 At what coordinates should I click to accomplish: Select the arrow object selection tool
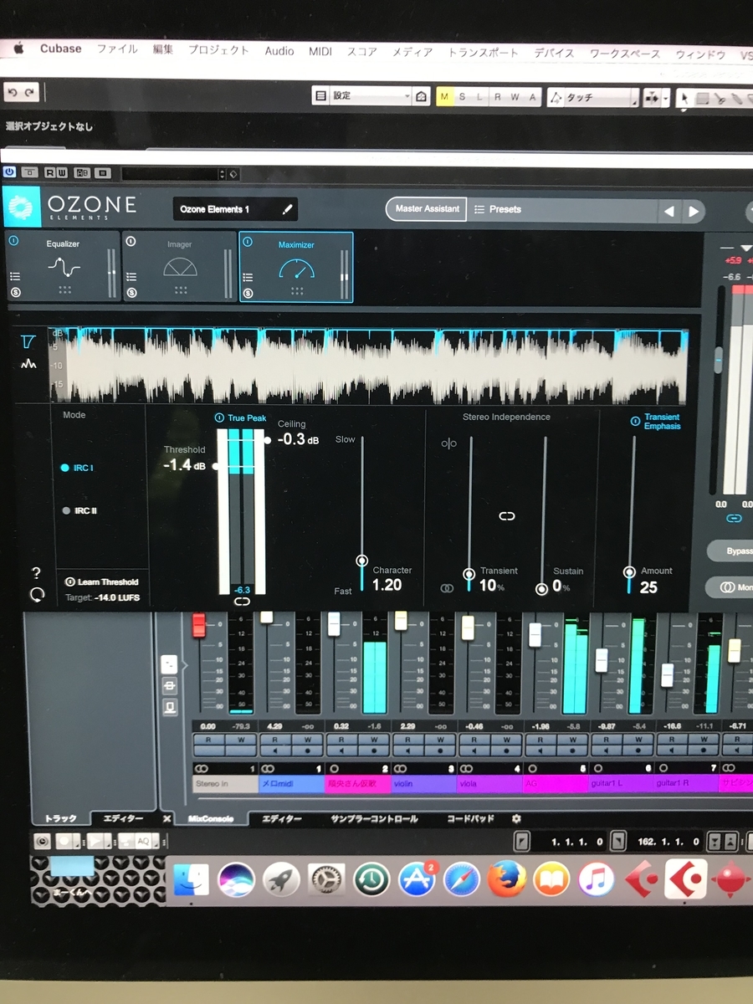pos(685,97)
